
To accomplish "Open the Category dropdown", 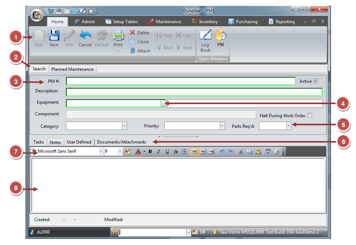I will (124, 126).
